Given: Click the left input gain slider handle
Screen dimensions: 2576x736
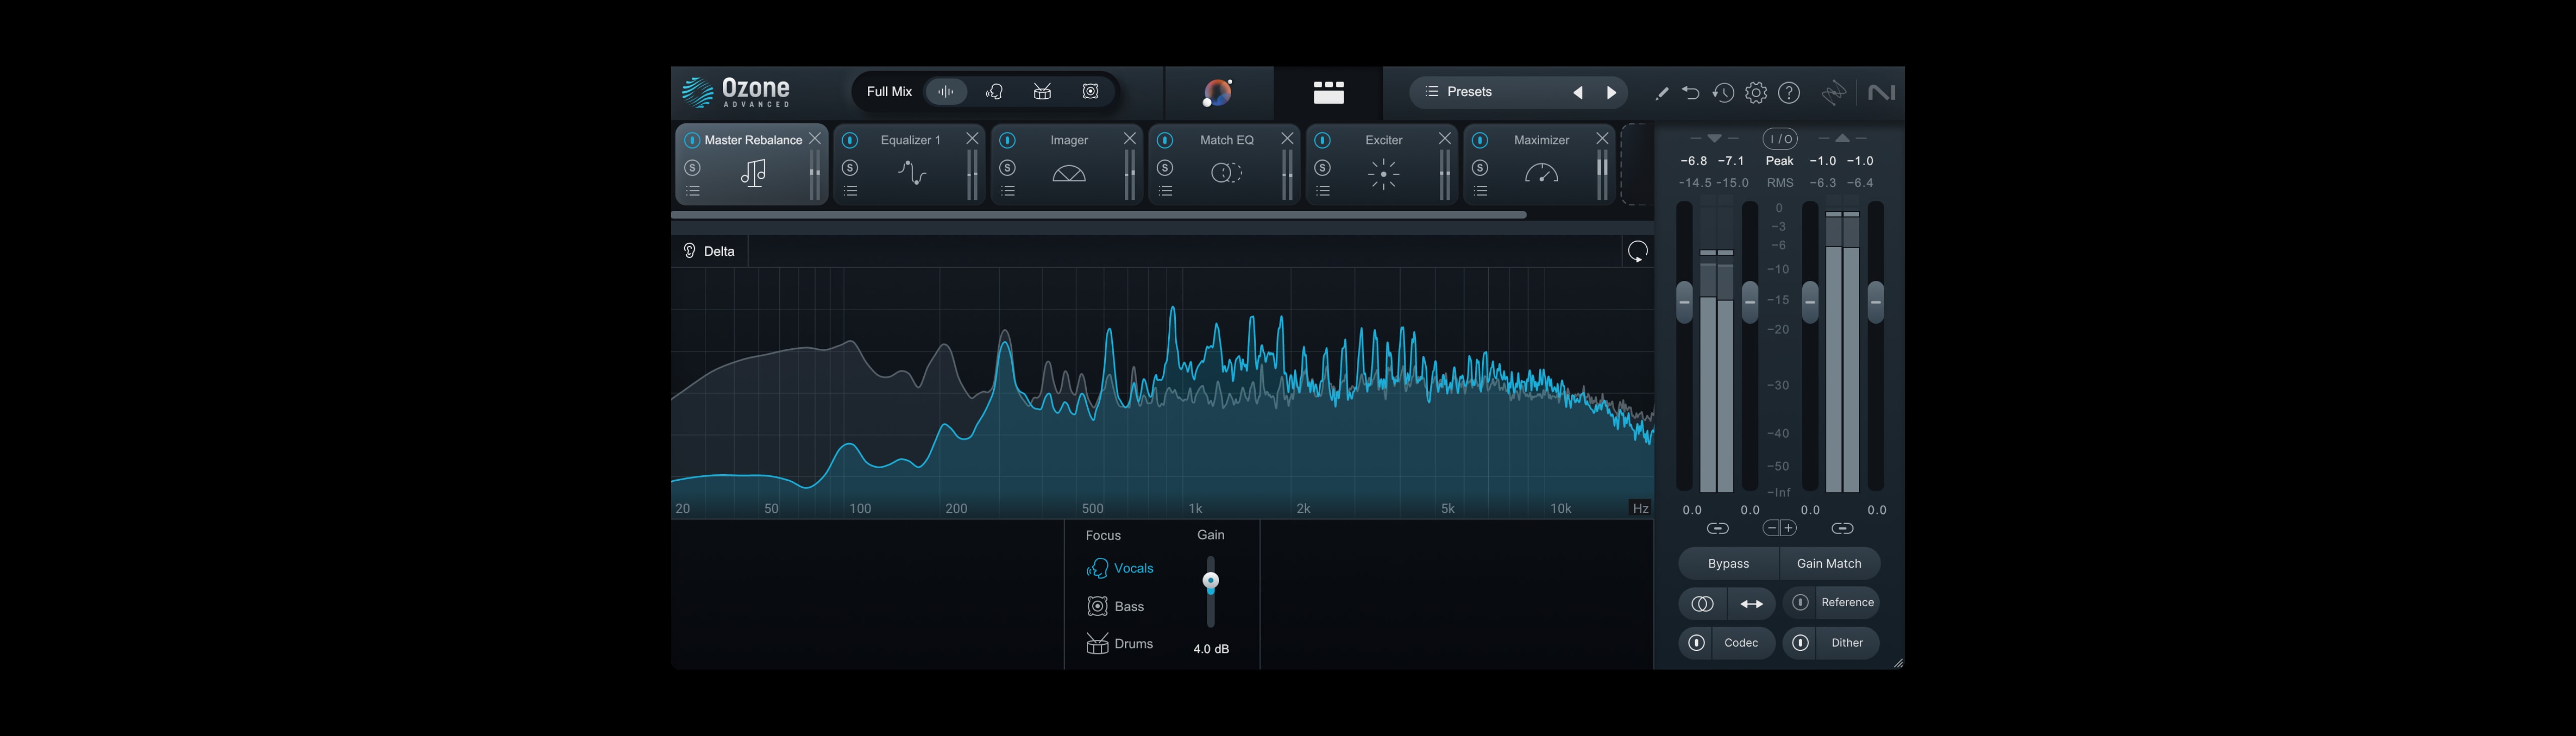Looking at the screenshot, I should tap(1684, 302).
